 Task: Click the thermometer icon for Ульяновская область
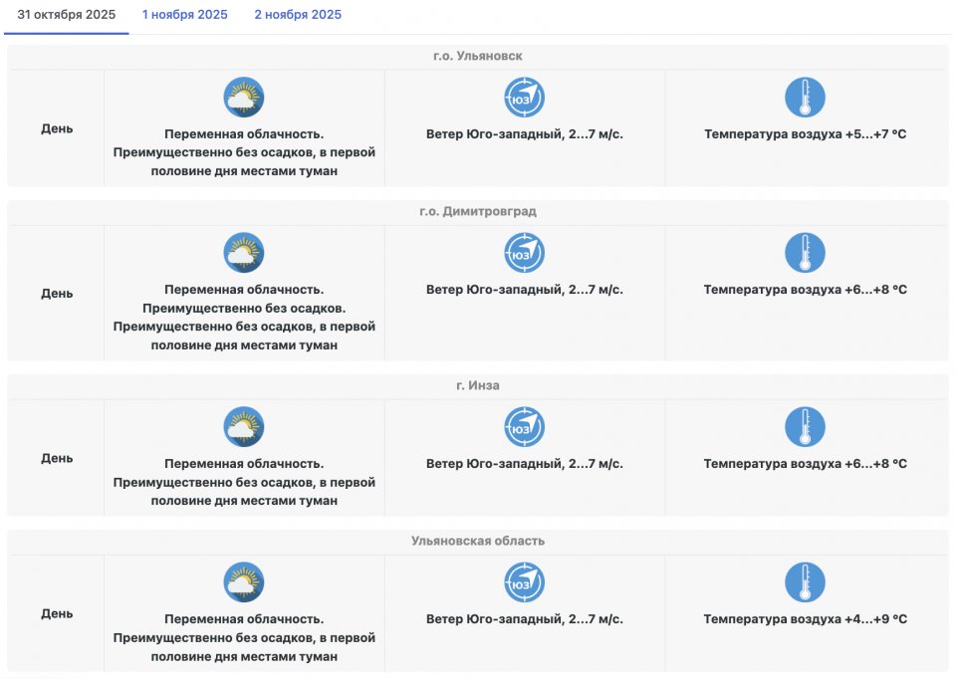[805, 582]
